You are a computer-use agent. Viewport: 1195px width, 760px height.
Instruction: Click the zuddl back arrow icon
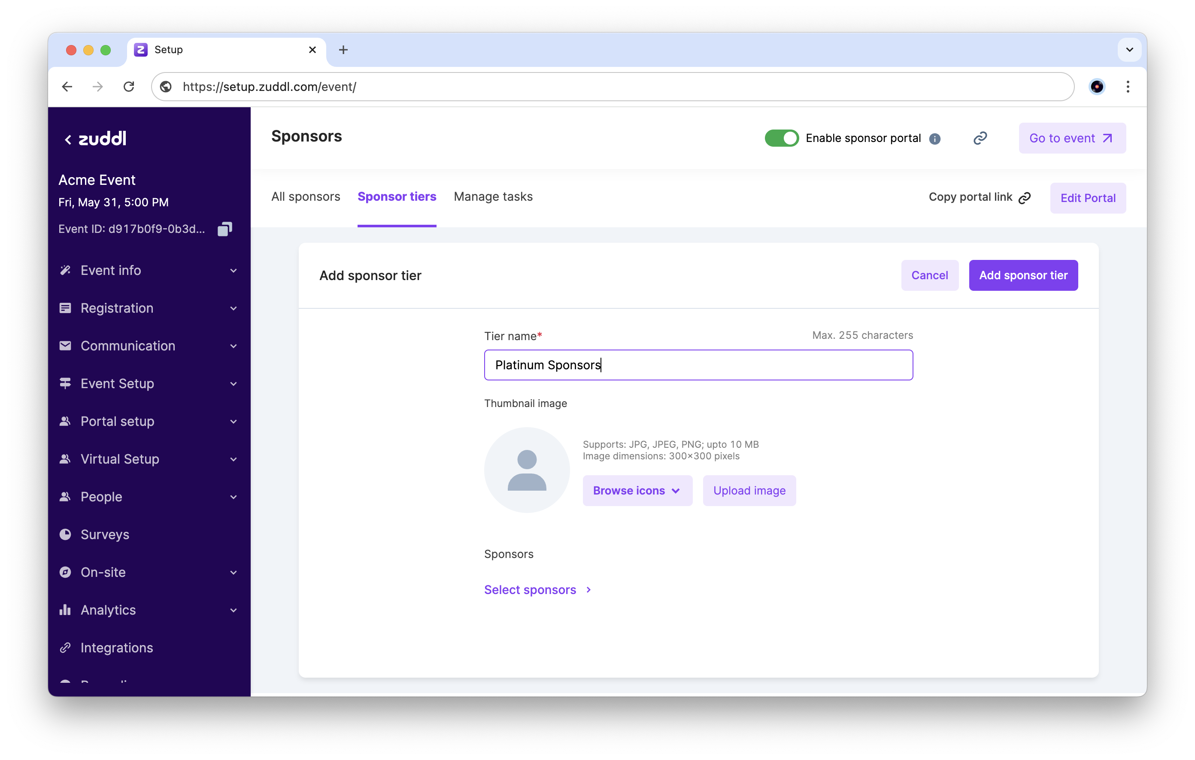68,139
